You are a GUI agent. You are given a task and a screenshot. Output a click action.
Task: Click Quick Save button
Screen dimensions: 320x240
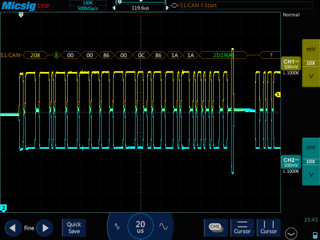[74, 228]
